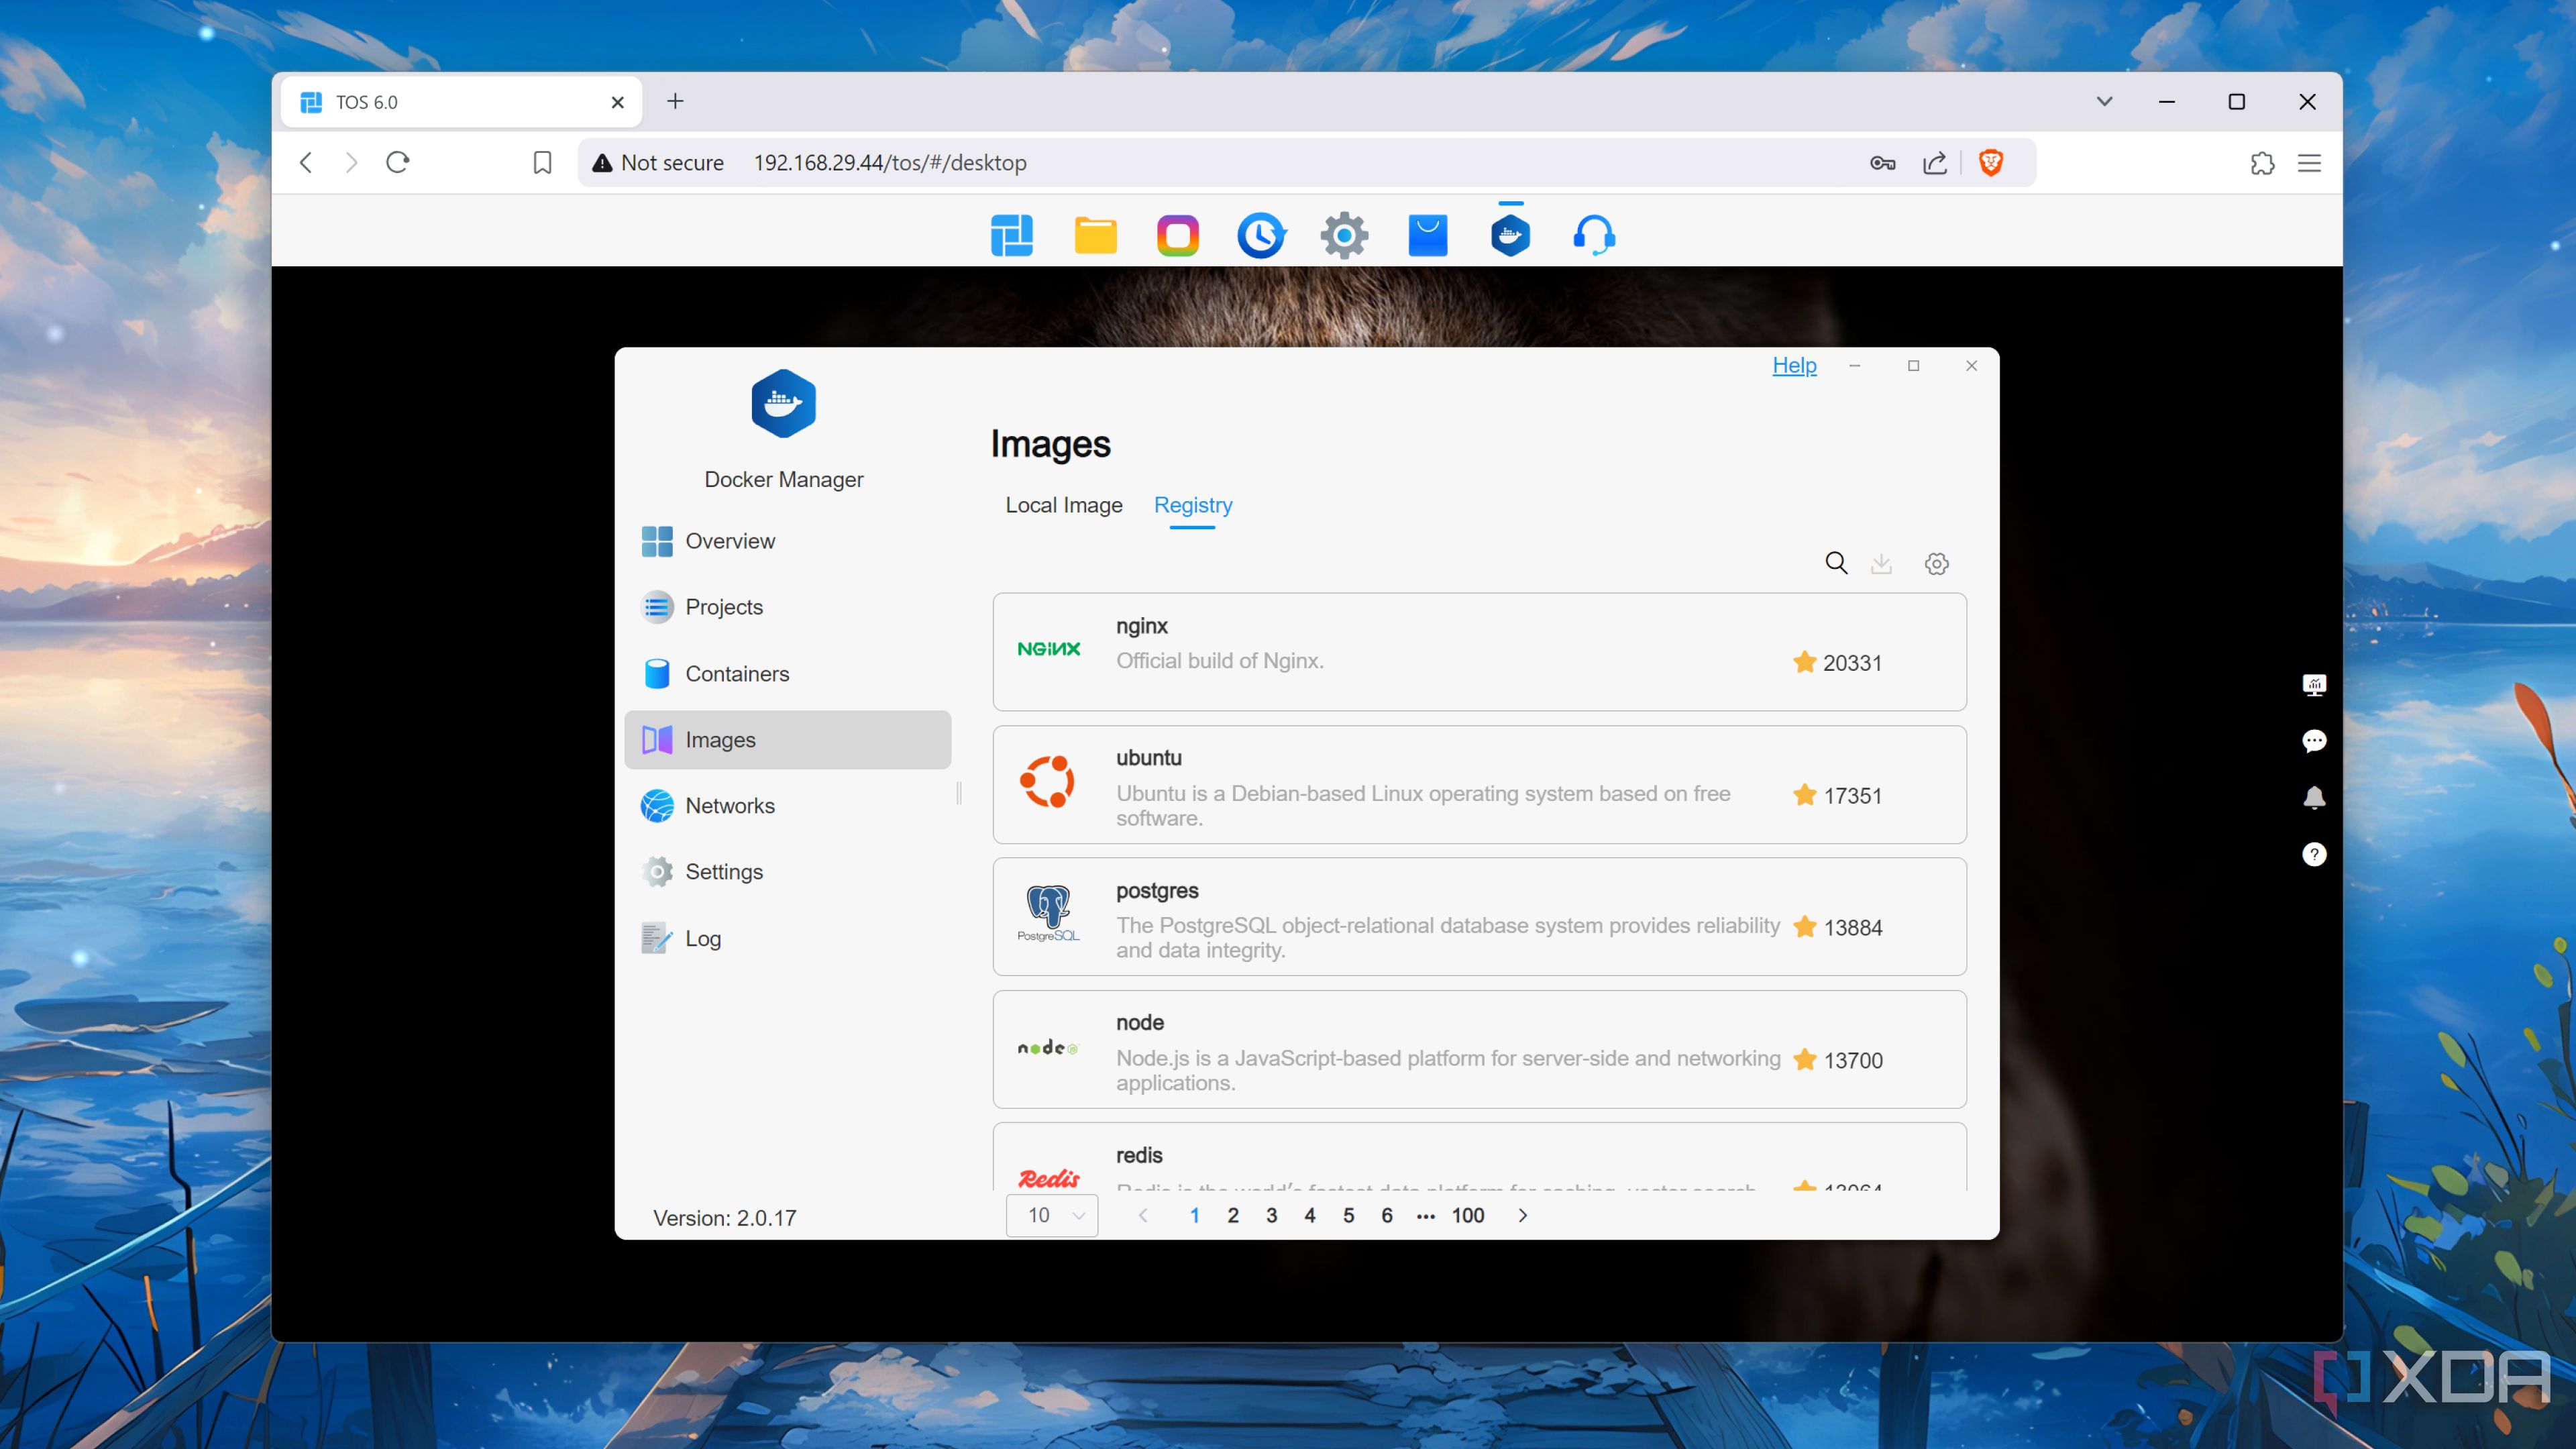Expand hidden pages using the ellipsis control
This screenshot has width=2576, height=1449.
[x=1424, y=1216]
